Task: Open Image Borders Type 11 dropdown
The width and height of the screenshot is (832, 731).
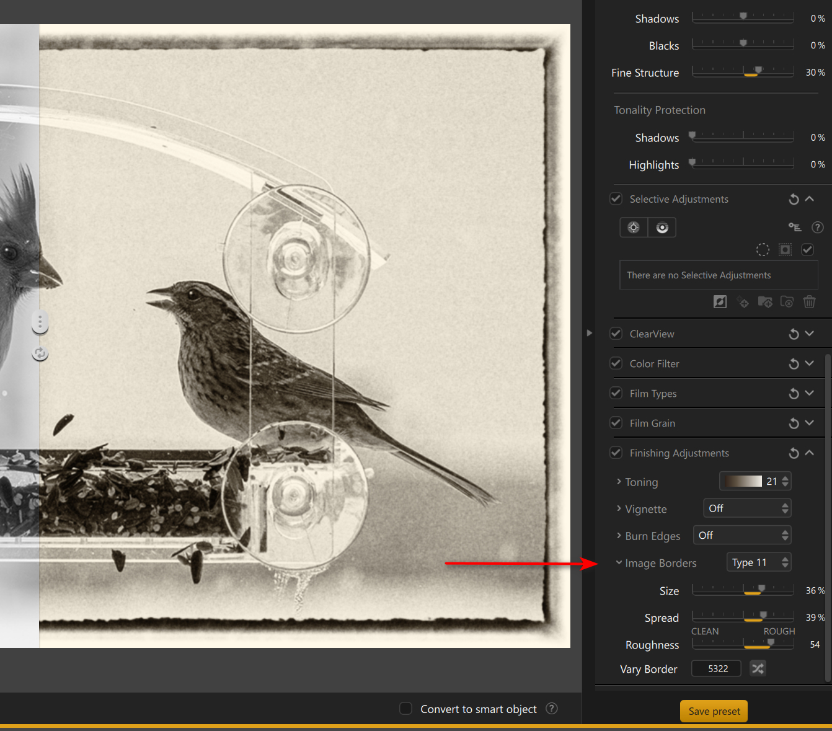Action: [759, 562]
